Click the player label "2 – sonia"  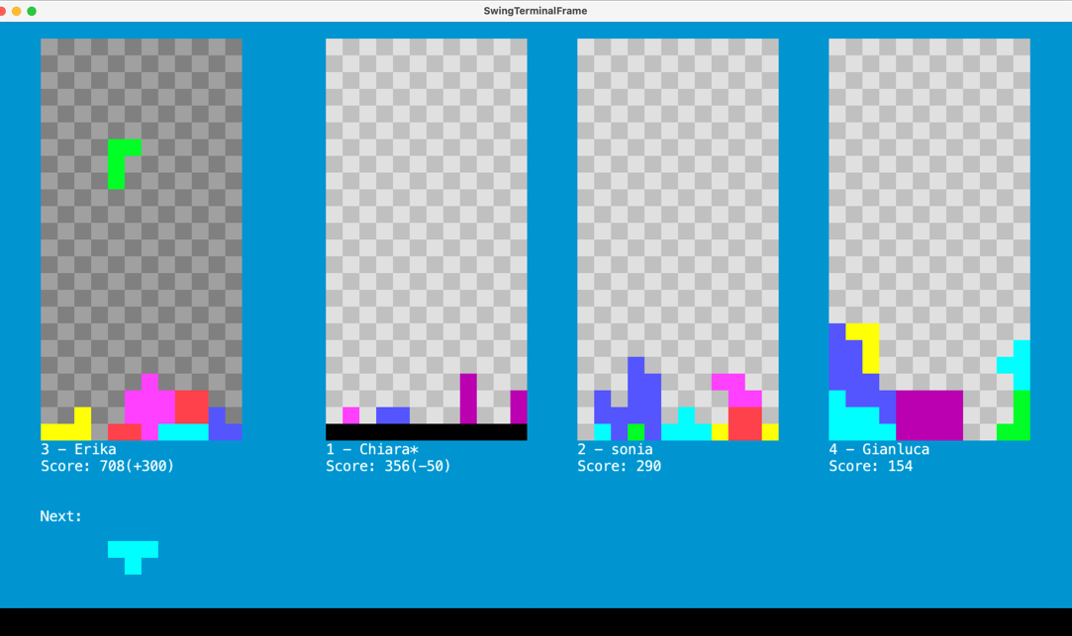(x=615, y=449)
